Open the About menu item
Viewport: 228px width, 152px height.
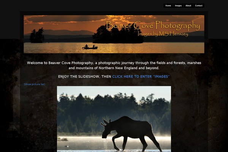point(188,6)
